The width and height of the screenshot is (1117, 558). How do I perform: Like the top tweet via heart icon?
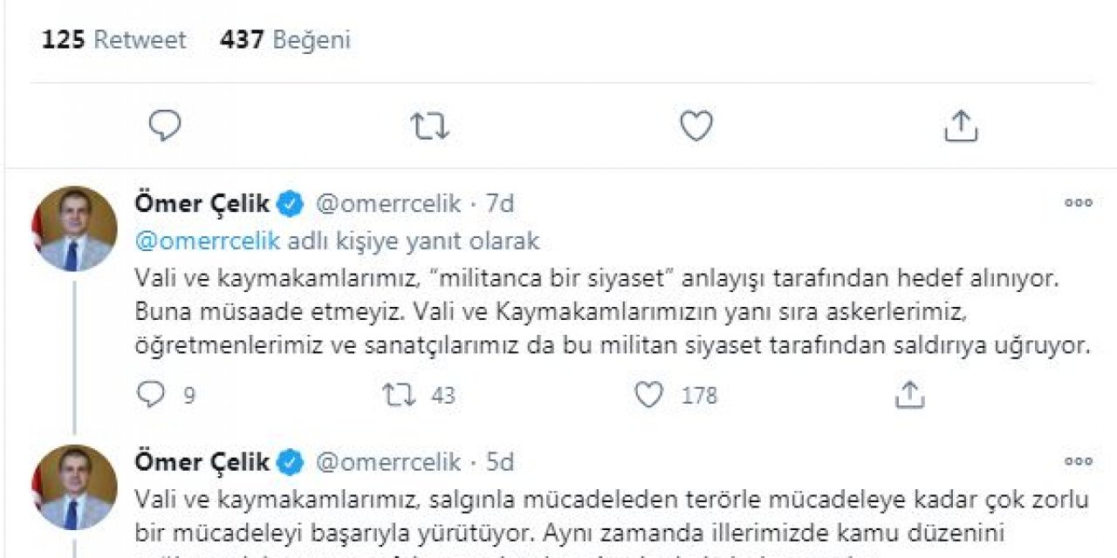(x=698, y=125)
